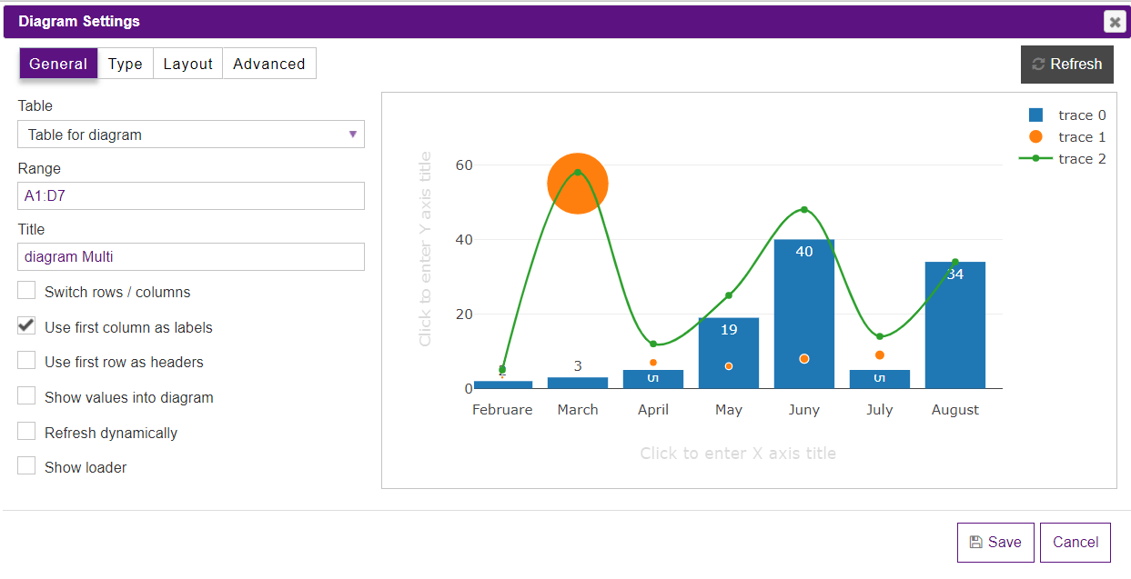This screenshot has width=1131, height=579.
Task: Open the Table for diagram dropdown
Action: (191, 134)
